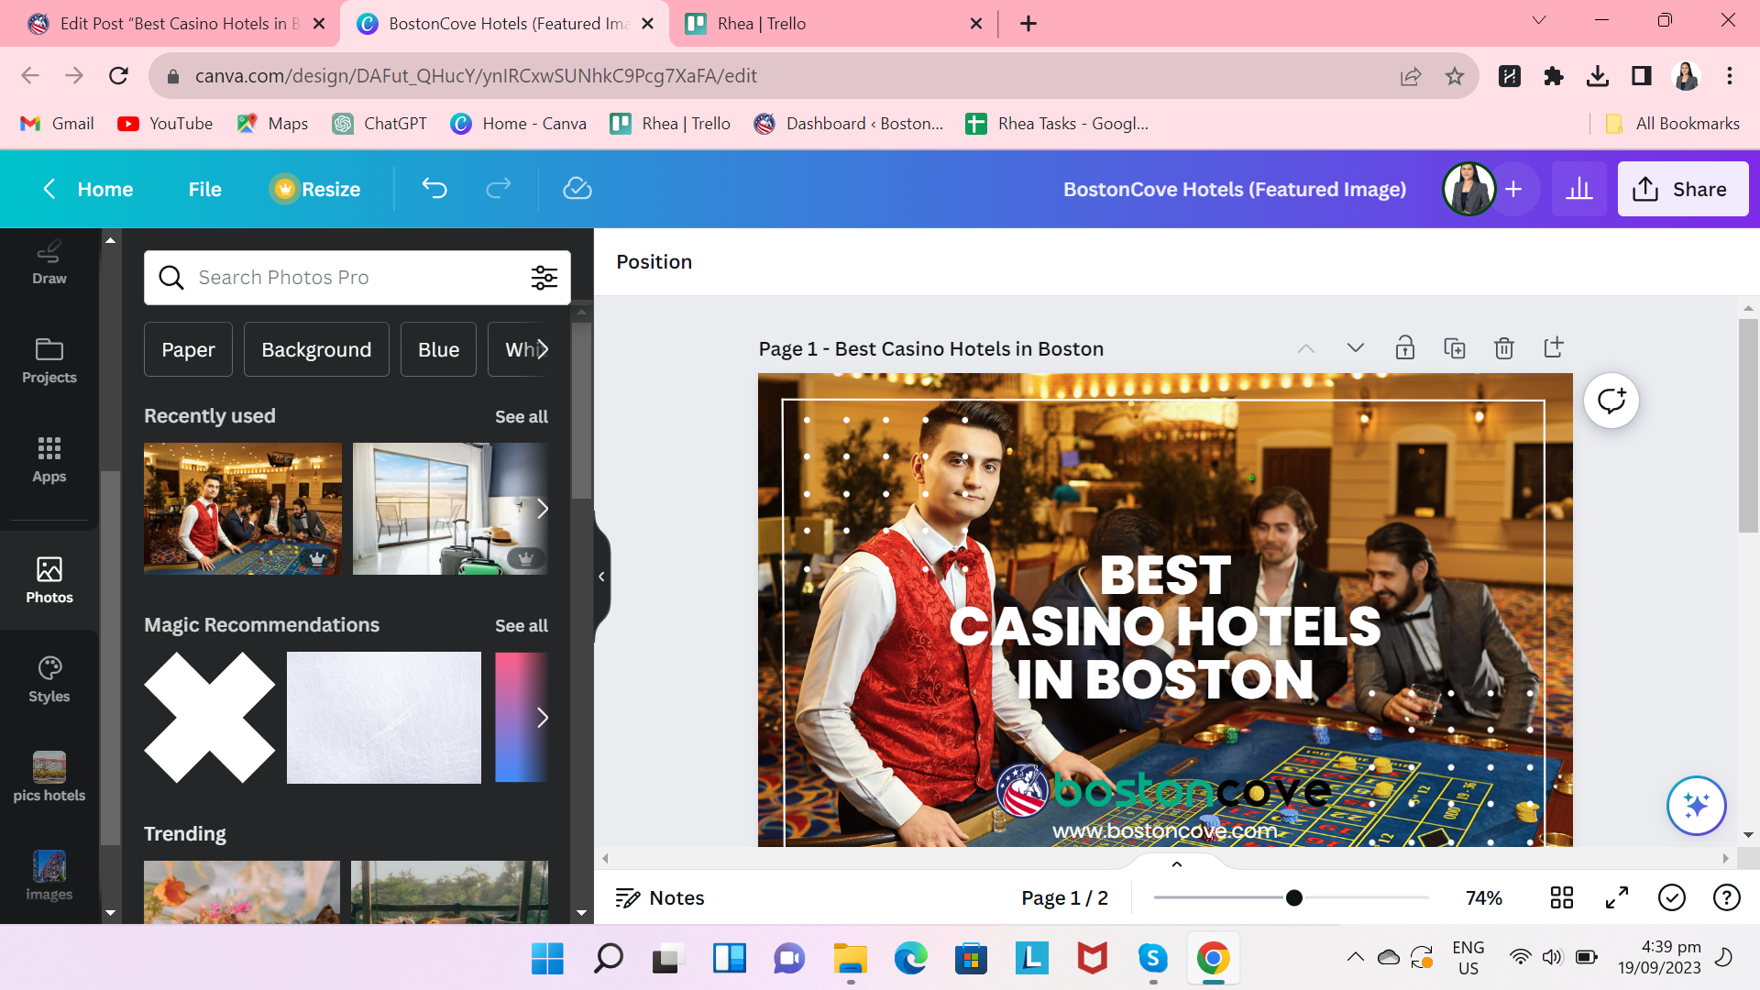Open the insights chart icon

click(x=1578, y=189)
